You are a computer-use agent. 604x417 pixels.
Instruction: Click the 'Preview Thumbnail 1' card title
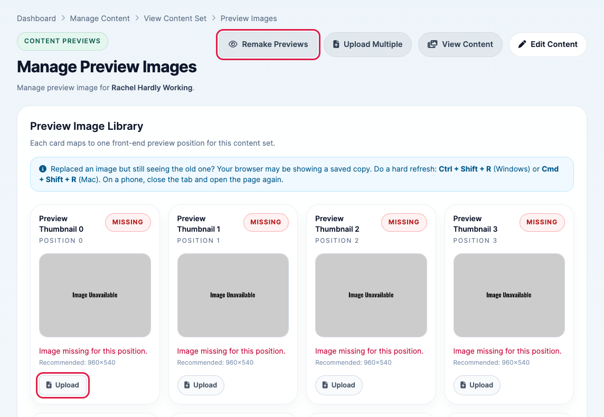(199, 224)
